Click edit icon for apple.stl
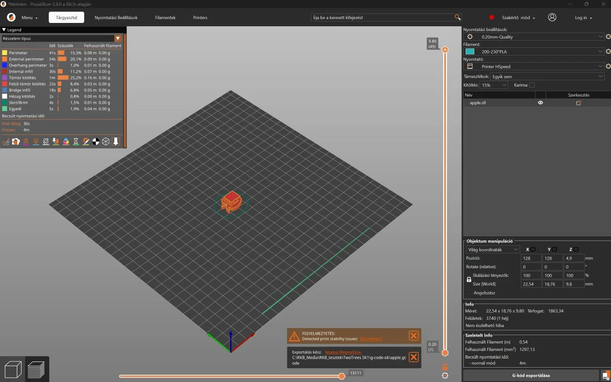This screenshot has width=611, height=382. click(578, 103)
